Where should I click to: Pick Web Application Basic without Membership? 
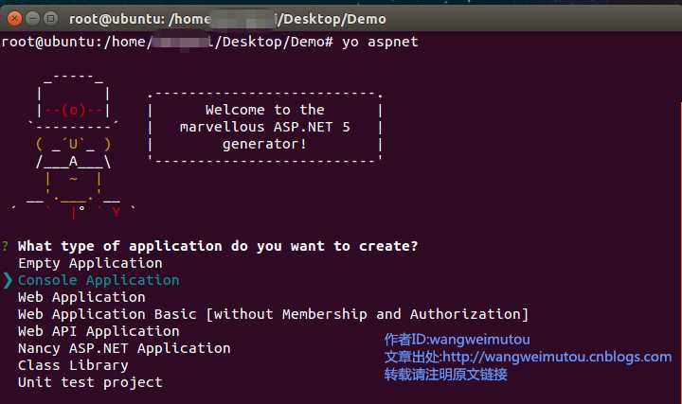(273, 314)
